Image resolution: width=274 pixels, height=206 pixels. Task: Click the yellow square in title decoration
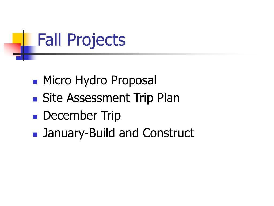click(x=18, y=39)
